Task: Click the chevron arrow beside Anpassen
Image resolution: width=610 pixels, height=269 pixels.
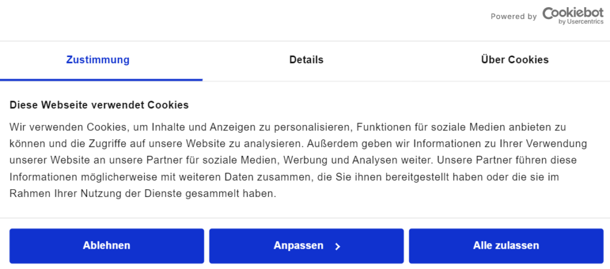Action: [x=338, y=246]
